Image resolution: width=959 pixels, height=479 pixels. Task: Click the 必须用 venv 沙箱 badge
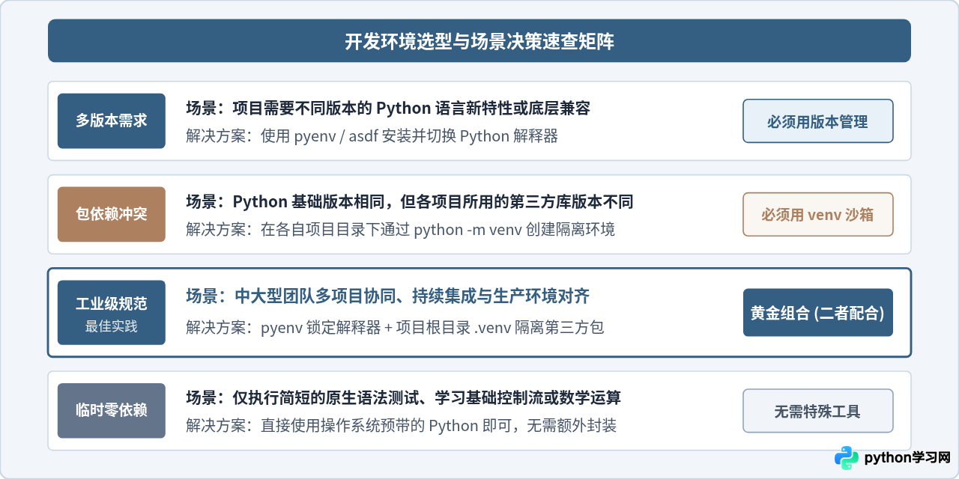(x=818, y=215)
